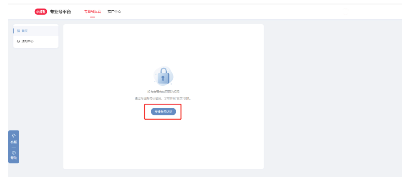
Task: Click the blue active marker beside 首页
Action: [x=14, y=31]
